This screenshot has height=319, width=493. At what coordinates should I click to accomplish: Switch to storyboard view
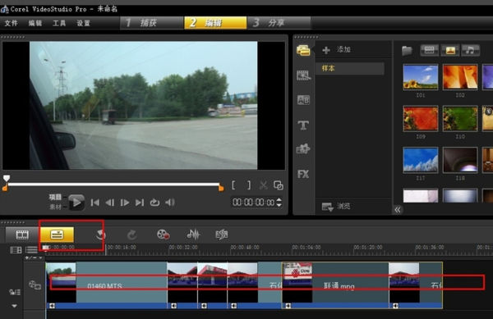pos(22,235)
